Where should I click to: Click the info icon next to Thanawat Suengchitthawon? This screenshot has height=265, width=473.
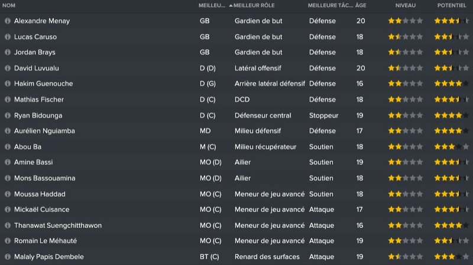[x=8, y=225]
